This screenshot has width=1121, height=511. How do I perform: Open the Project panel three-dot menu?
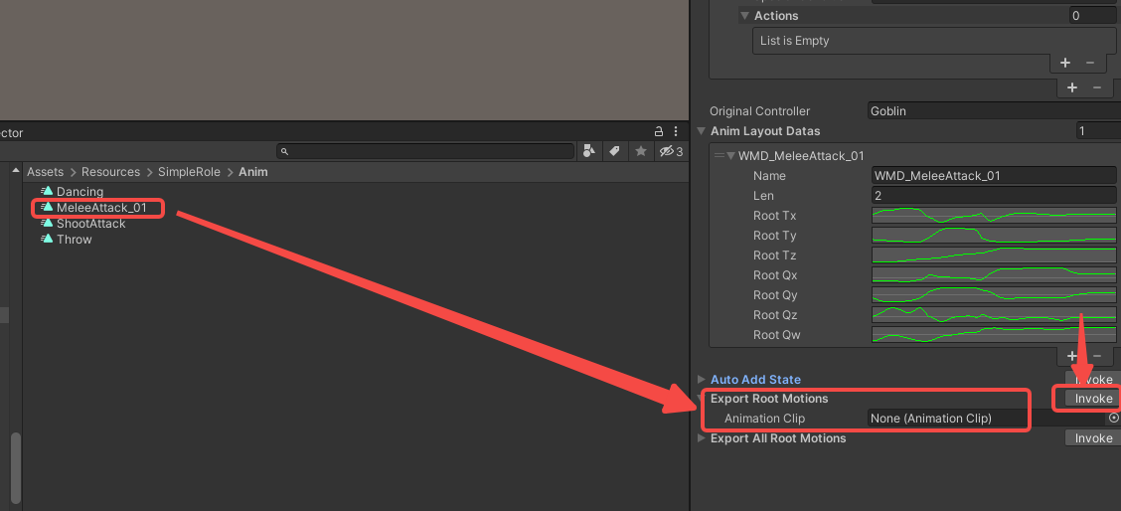coord(676,131)
